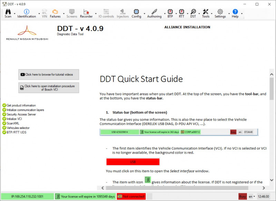Open the Authoring pen tool
This screenshot has height=201, width=276.
coord(154,13)
